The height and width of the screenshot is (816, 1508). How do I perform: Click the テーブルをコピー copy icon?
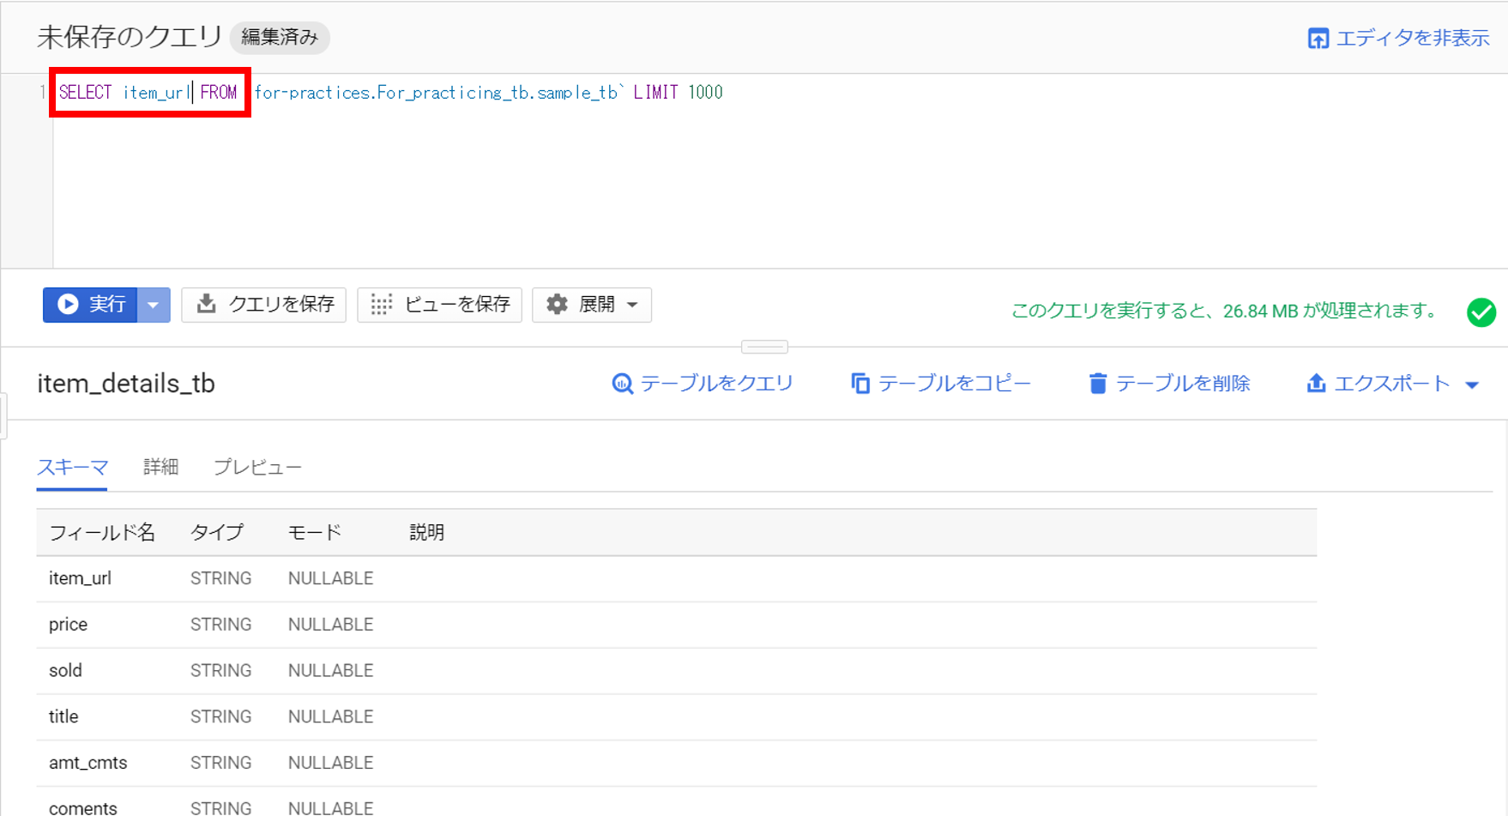click(860, 384)
